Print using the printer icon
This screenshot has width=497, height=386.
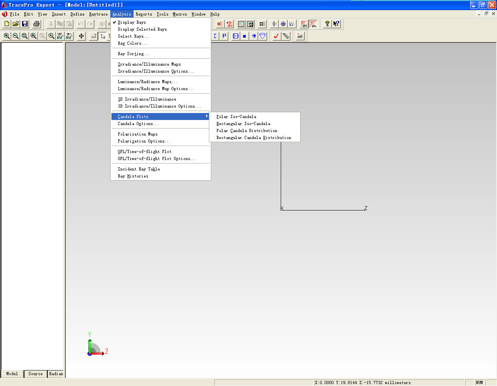click(x=36, y=24)
